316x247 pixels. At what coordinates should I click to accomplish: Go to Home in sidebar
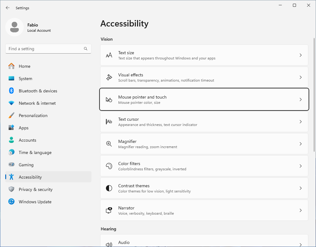[x=48, y=66]
